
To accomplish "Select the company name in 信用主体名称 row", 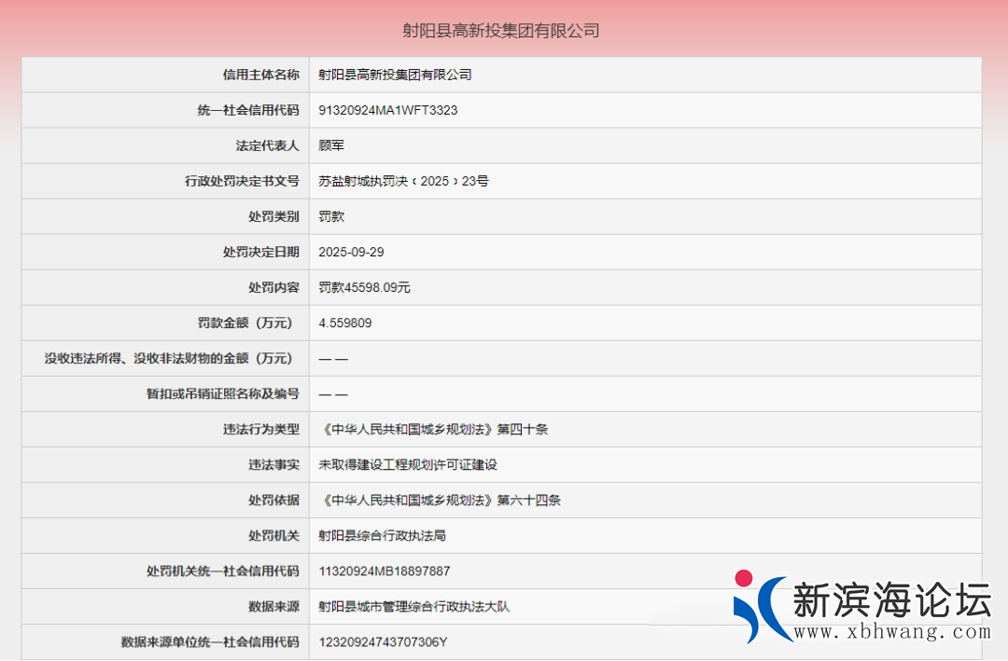I will tap(395, 75).
